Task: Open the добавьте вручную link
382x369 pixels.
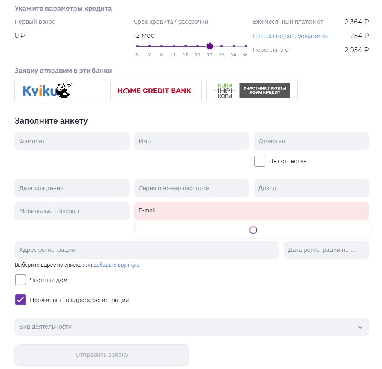Action: (x=116, y=265)
